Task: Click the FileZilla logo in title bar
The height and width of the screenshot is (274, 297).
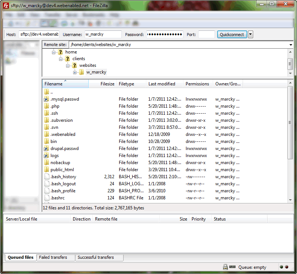Action: point(6,6)
